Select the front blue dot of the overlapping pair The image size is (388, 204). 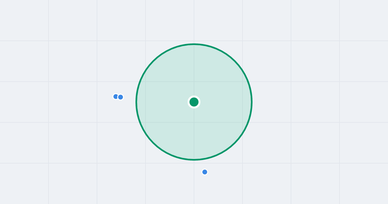click(x=121, y=97)
